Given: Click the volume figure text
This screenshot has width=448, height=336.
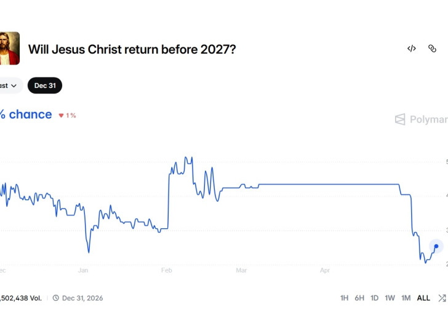Looking at the screenshot, I should pos(21,298).
